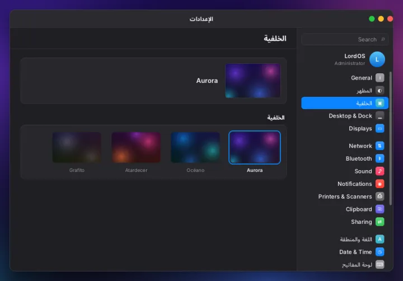Select Sound label in sidebar
Viewport: 403px width, 281px height.
(363, 171)
